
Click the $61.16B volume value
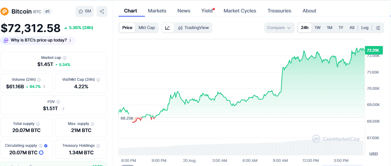15,87
